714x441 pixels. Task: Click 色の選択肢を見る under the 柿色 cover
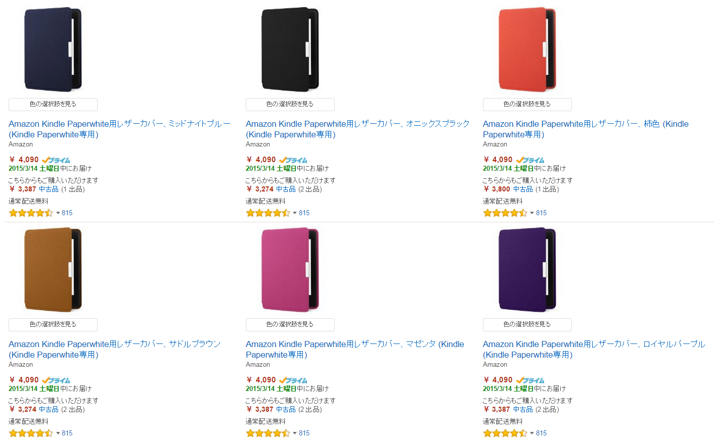(527, 104)
